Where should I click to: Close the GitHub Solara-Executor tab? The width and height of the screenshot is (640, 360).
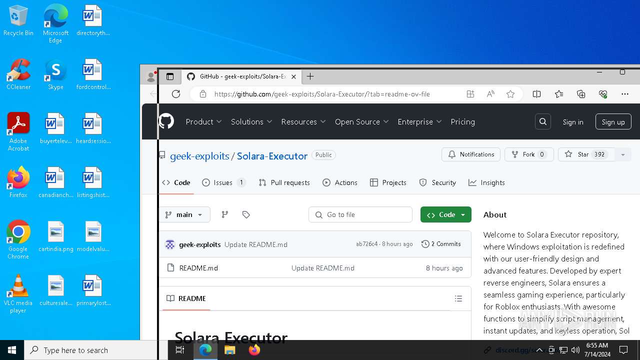tap(293, 76)
